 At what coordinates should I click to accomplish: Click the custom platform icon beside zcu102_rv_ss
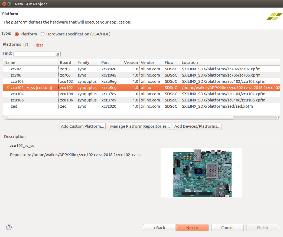click(x=8, y=87)
